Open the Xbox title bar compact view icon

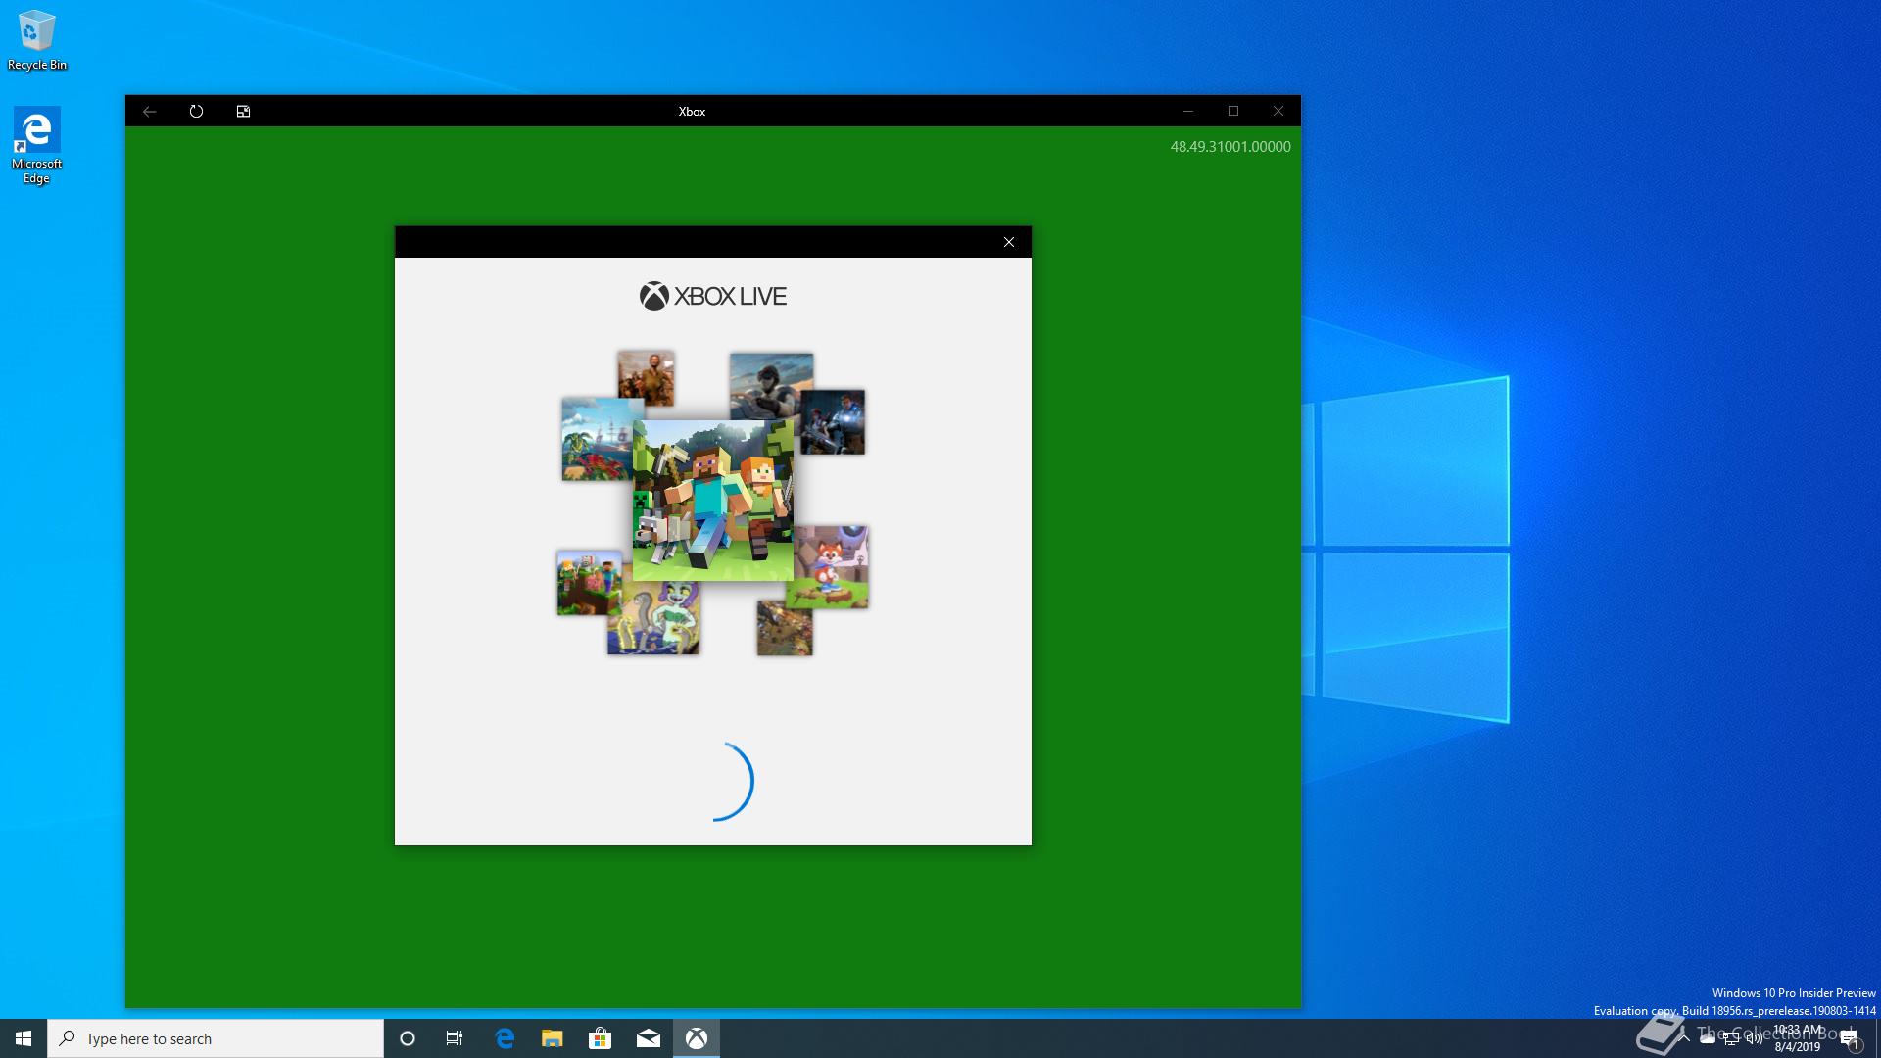[x=243, y=112]
